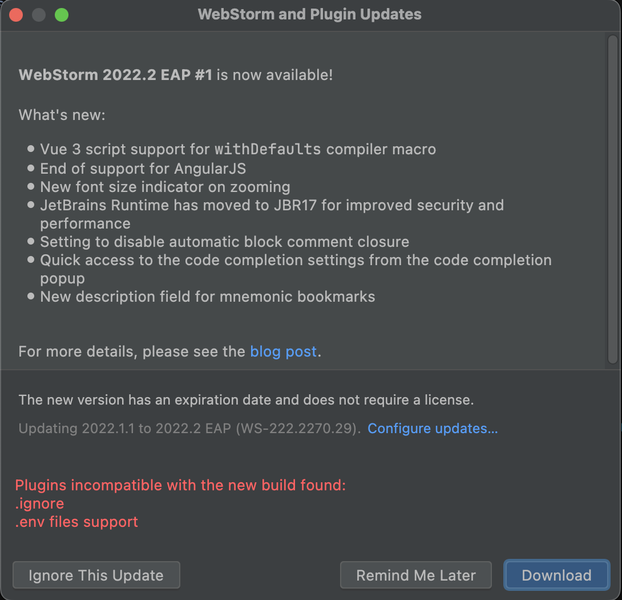
Task: Click the WebStorm 2022.2 EAP #1 heading
Action: coord(114,74)
